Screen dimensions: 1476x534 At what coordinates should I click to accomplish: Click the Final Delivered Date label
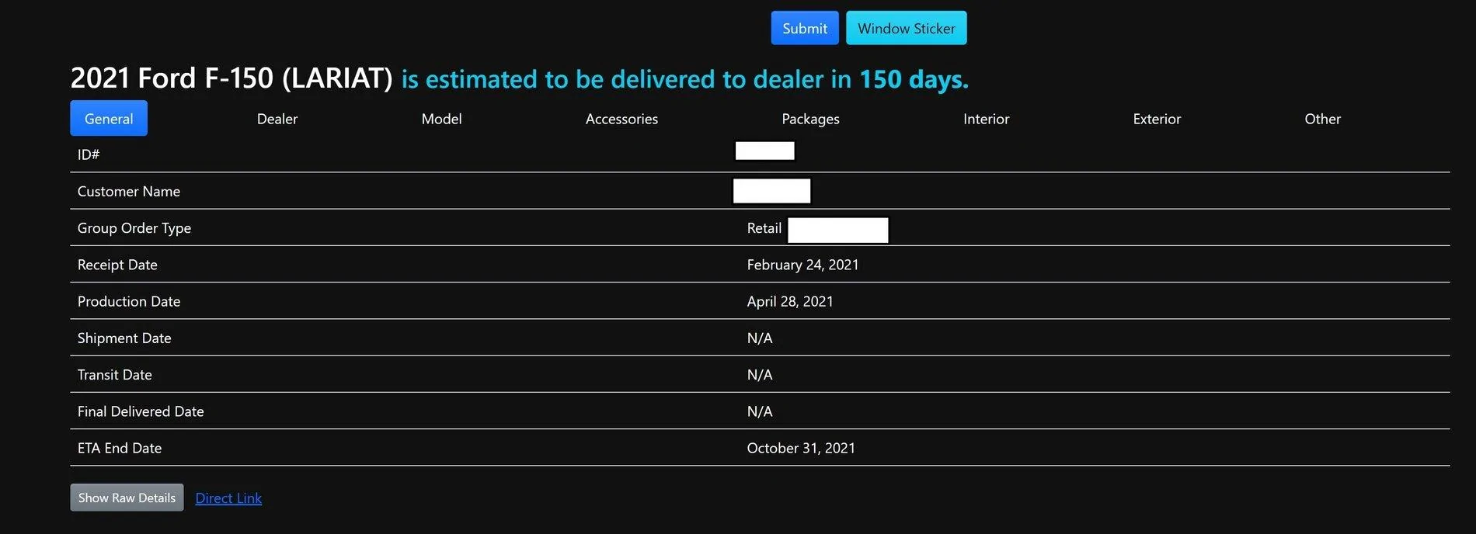(141, 411)
